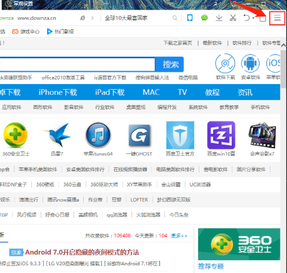Viewport: 287px width, 273px height.
Task: Open 下载之家首页 link
Action: pyautogui.click(x=178, y=43)
